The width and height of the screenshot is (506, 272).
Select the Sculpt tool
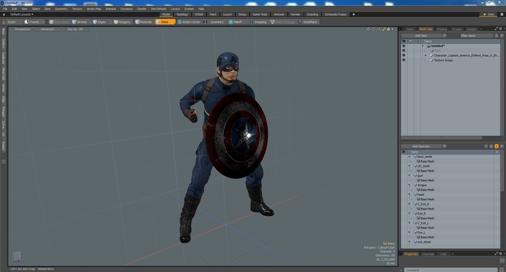(x=9, y=22)
